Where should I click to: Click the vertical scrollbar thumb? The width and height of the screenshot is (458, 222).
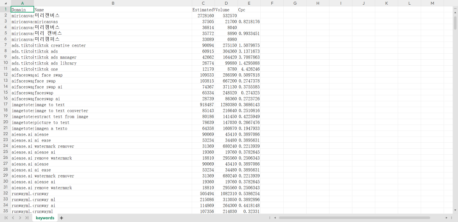click(x=455, y=22)
